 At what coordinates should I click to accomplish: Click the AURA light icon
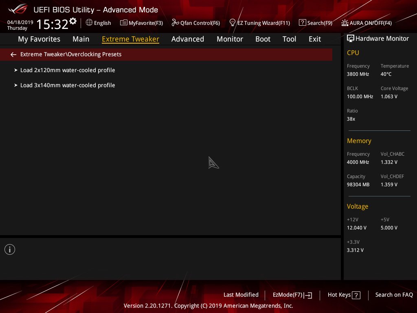pyautogui.click(x=345, y=23)
